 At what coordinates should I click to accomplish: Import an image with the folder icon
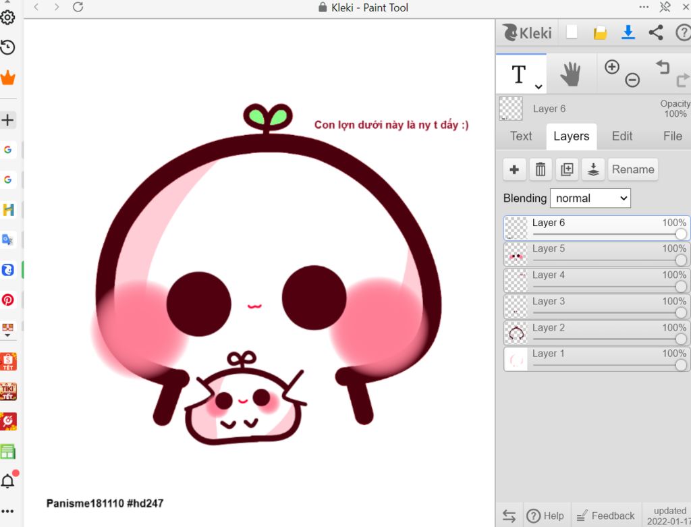600,32
